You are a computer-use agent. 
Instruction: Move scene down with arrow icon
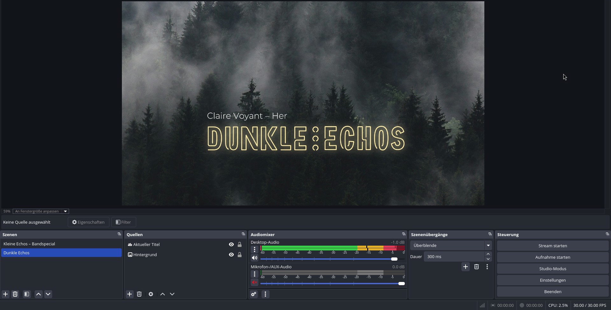point(48,294)
